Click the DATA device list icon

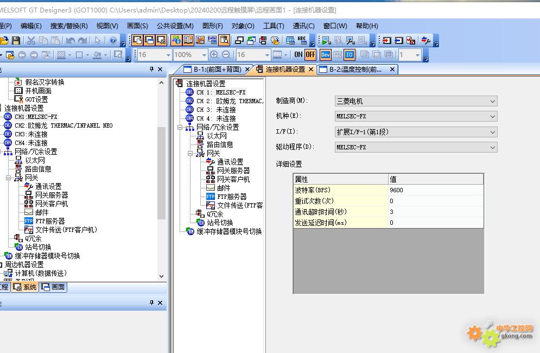coord(212,40)
